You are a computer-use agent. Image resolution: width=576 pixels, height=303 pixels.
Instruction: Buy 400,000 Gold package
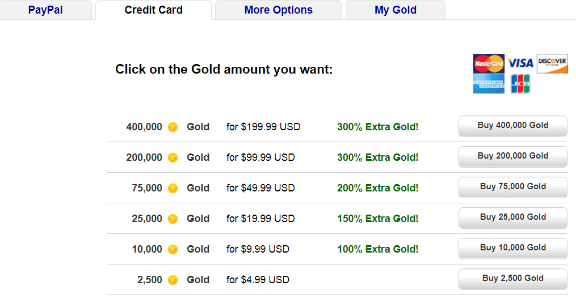click(x=513, y=126)
